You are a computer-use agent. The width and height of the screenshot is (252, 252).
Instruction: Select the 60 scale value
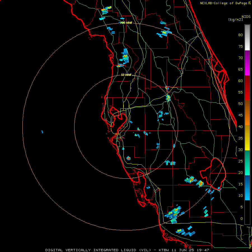click(x=241, y=81)
